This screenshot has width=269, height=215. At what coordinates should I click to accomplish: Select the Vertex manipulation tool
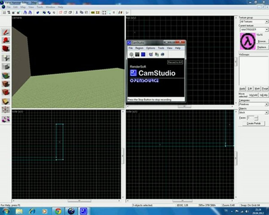coord(6,110)
